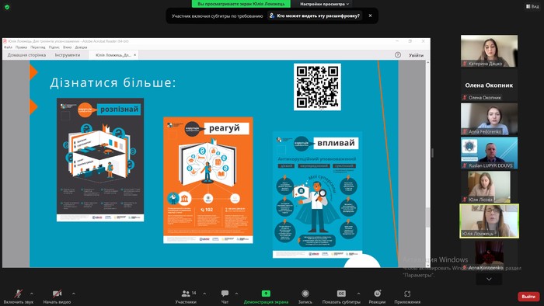This screenshot has width=544, height=306.
Task: Start camera with Начать видео icon
Action: pyautogui.click(x=57, y=294)
